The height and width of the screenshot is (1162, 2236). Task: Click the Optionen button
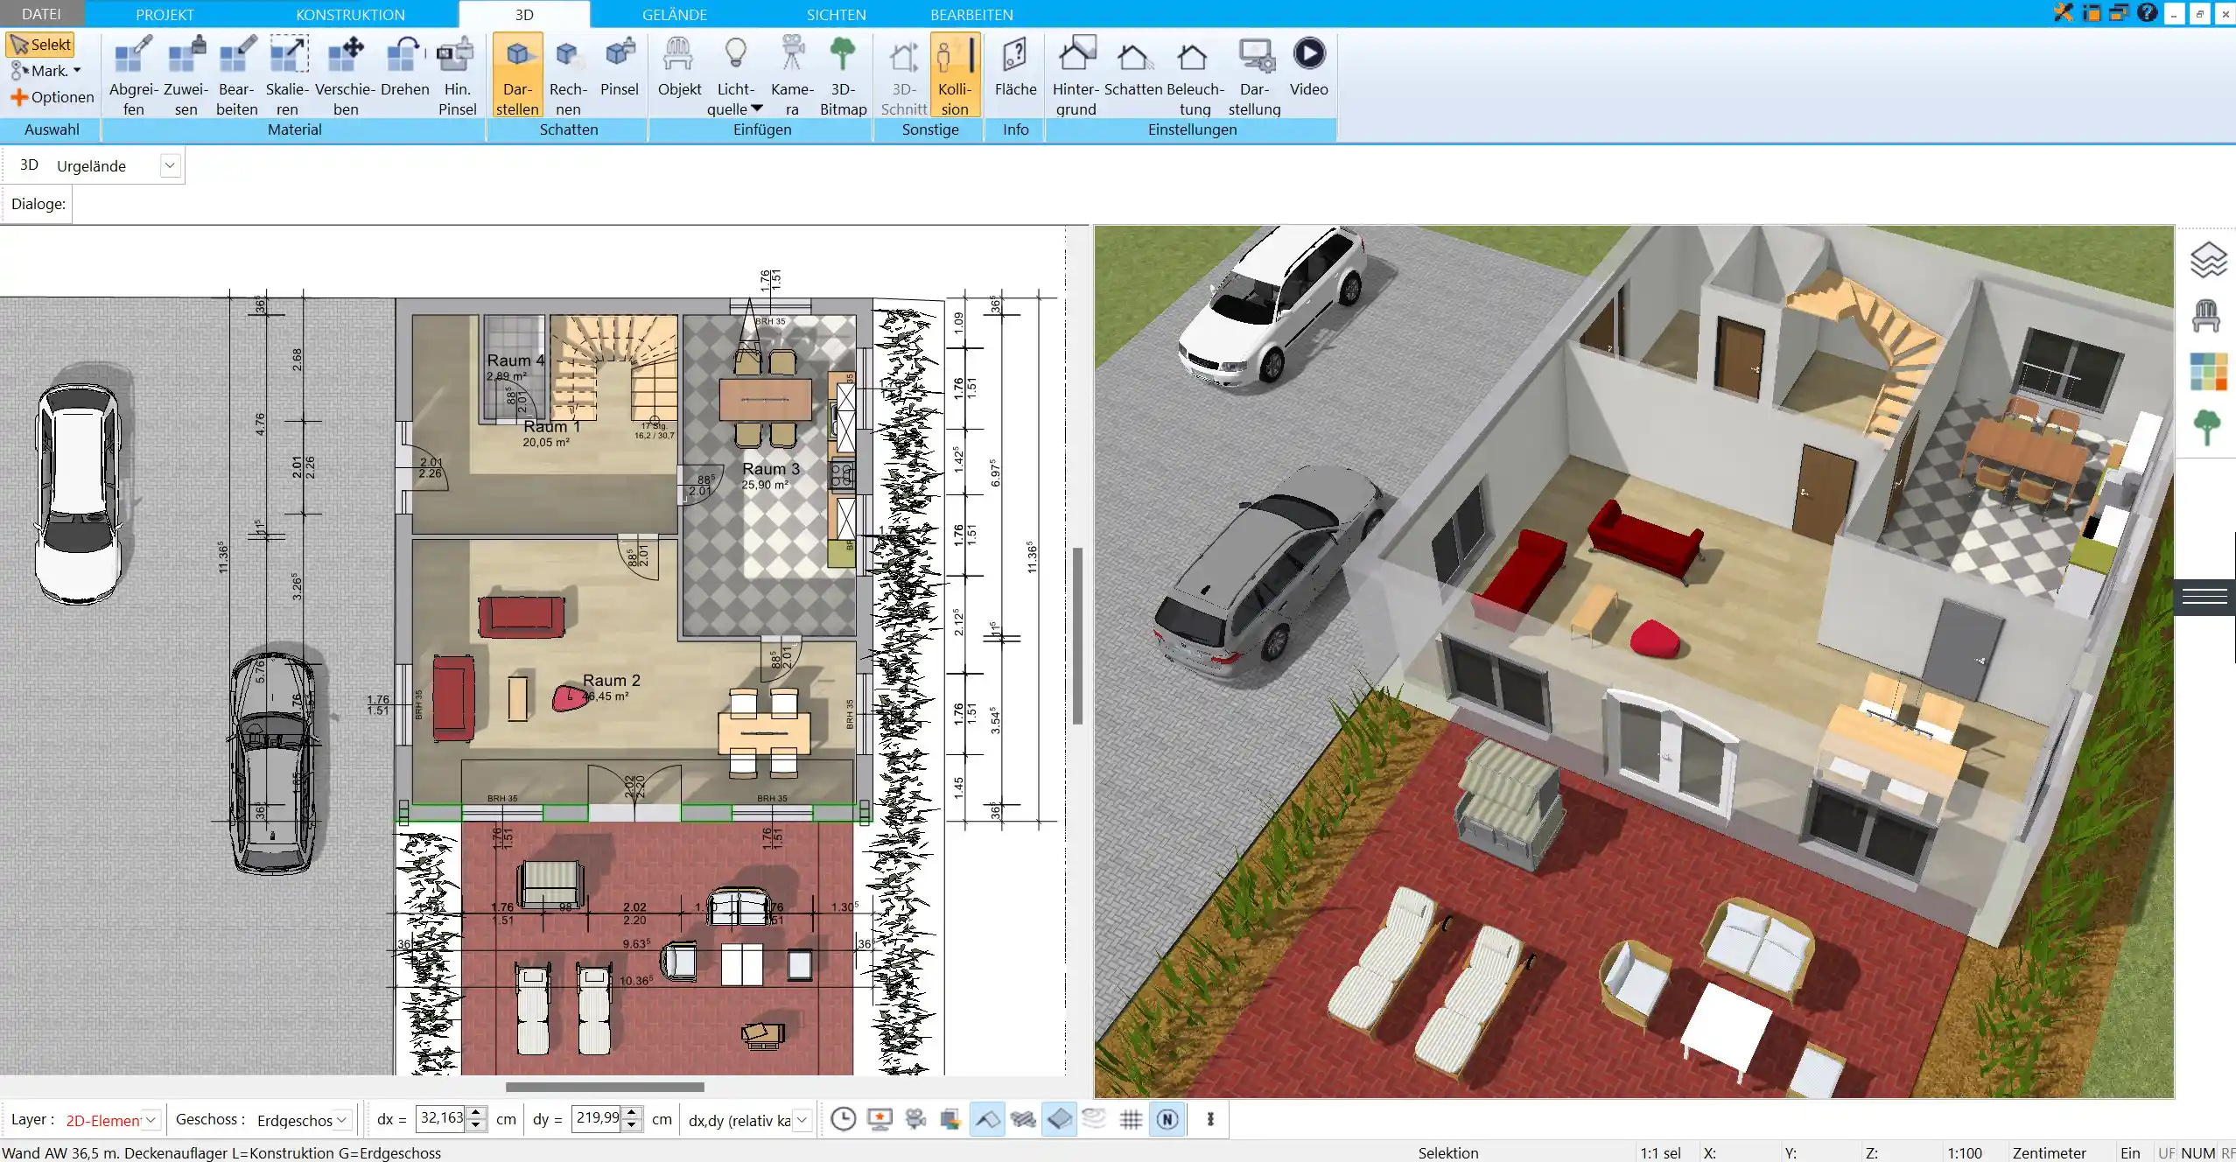pyautogui.click(x=53, y=97)
